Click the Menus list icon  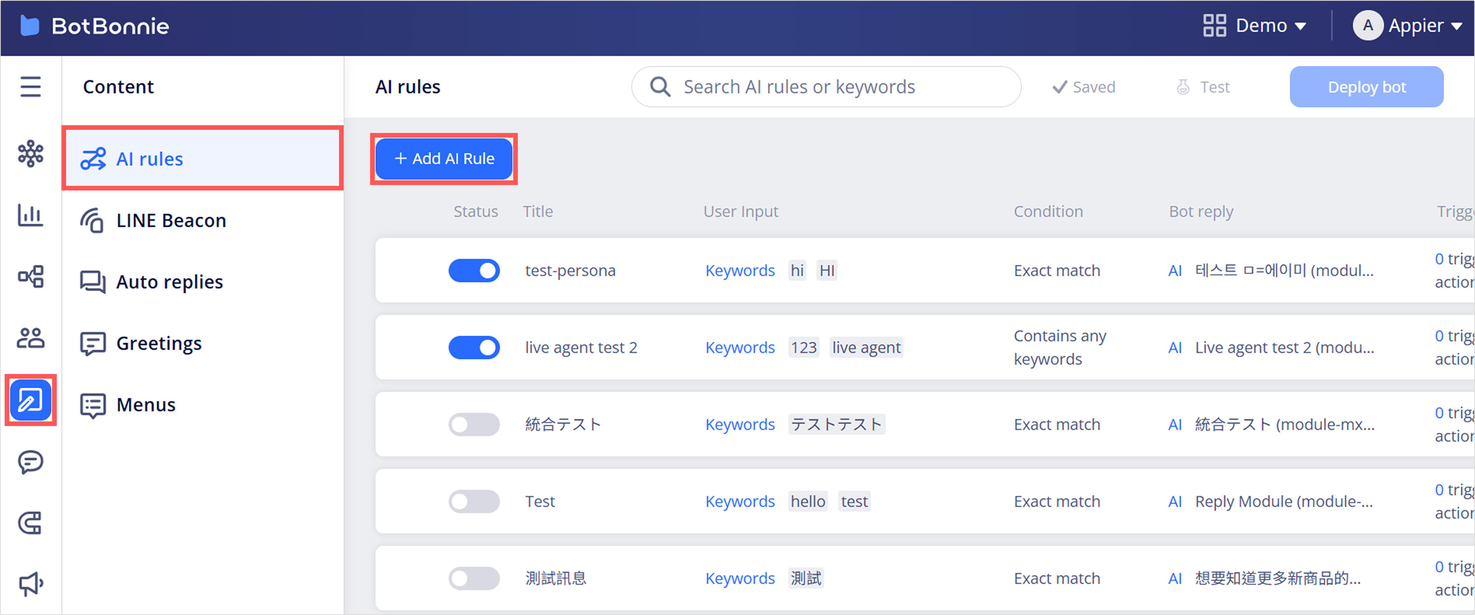click(93, 405)
